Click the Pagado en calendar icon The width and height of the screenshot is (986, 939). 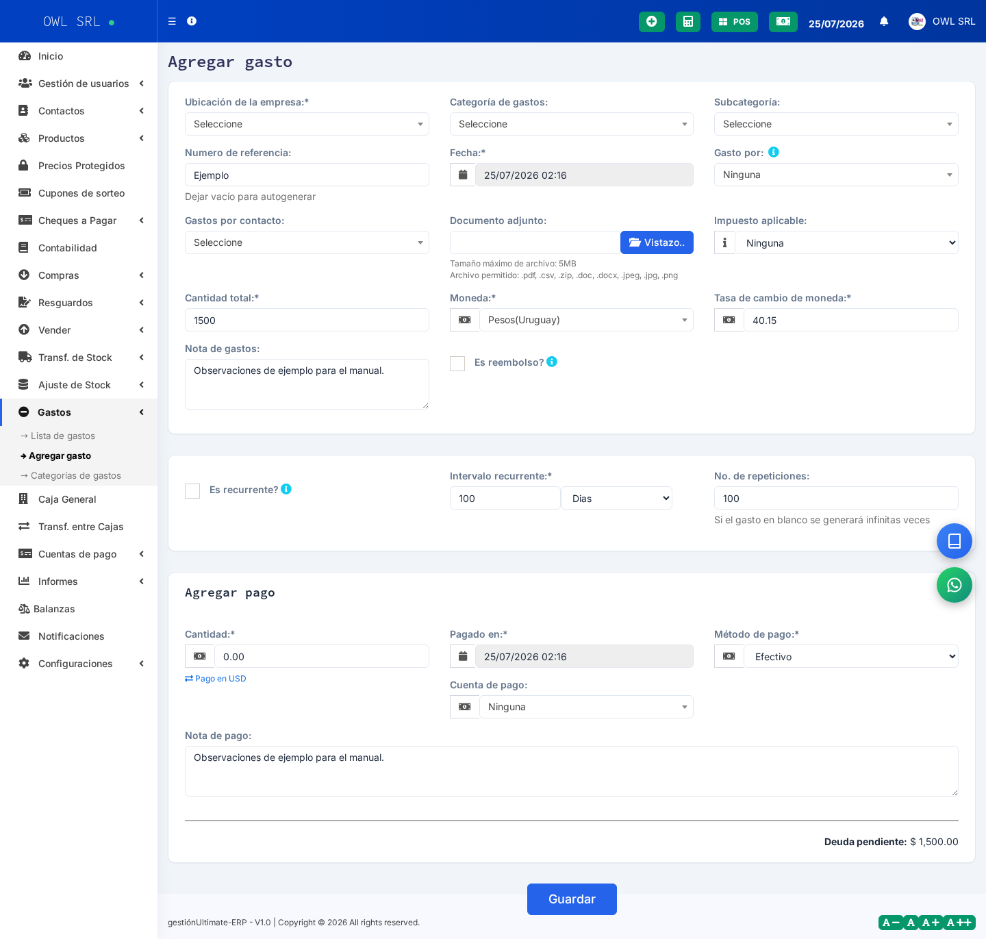pos(463,656)
